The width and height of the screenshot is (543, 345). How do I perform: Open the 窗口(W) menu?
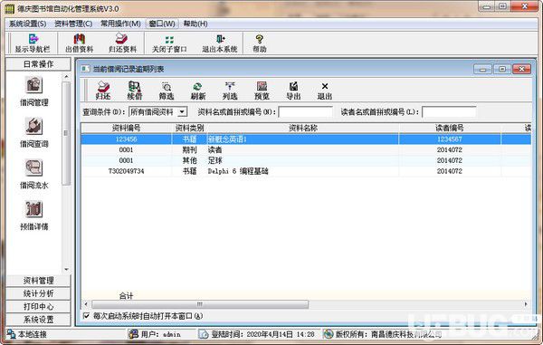tap(162, 24)
